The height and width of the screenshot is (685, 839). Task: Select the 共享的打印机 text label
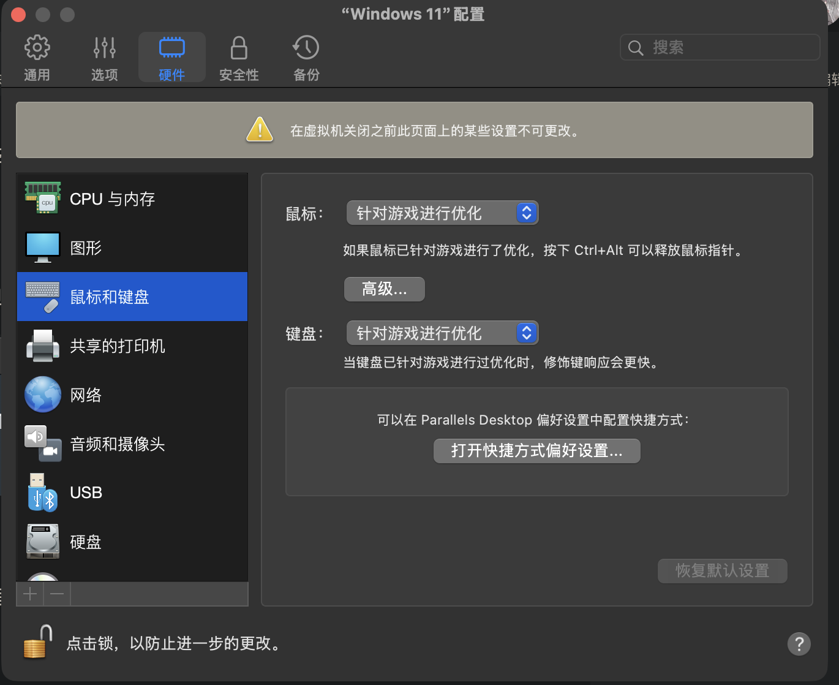pos(118,346)
